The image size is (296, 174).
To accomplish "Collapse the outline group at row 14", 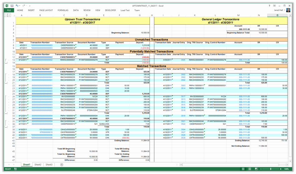I will point(6,63).
